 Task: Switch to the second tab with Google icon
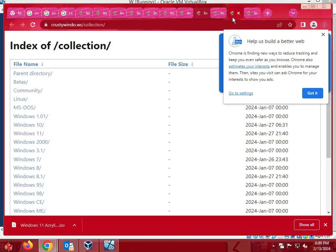point(33,13)
